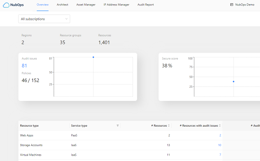Click the NubOps Demo organization icon

coord(232,5)
